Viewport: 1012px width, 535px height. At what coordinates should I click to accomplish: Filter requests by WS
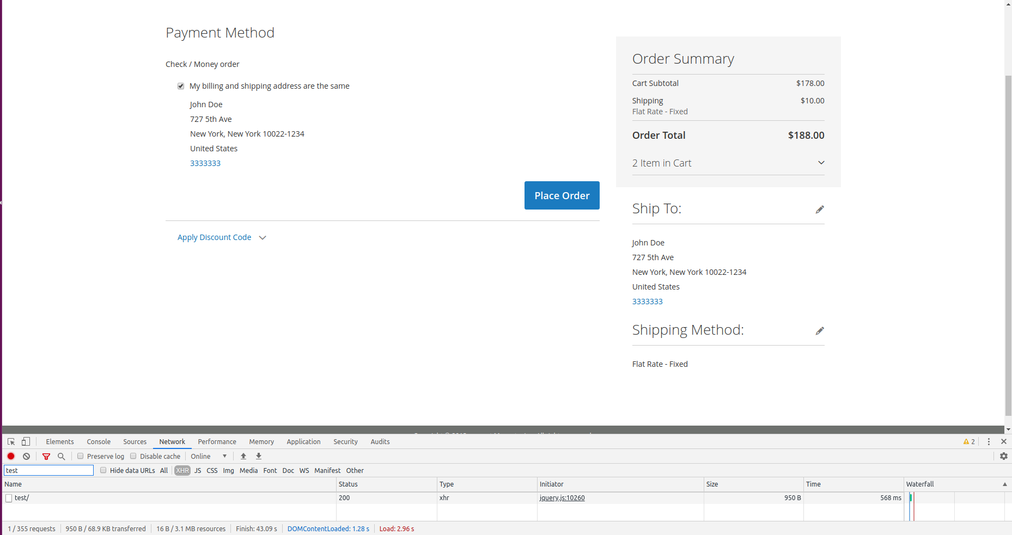(x=304, y=470)
